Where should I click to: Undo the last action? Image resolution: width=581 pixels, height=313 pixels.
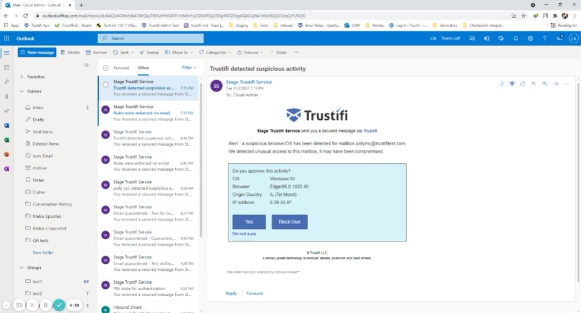pyautogui.click(x=278, y=52)
